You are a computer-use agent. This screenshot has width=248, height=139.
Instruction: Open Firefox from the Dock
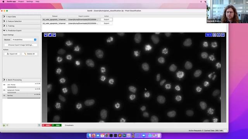(x=94, y=136)
